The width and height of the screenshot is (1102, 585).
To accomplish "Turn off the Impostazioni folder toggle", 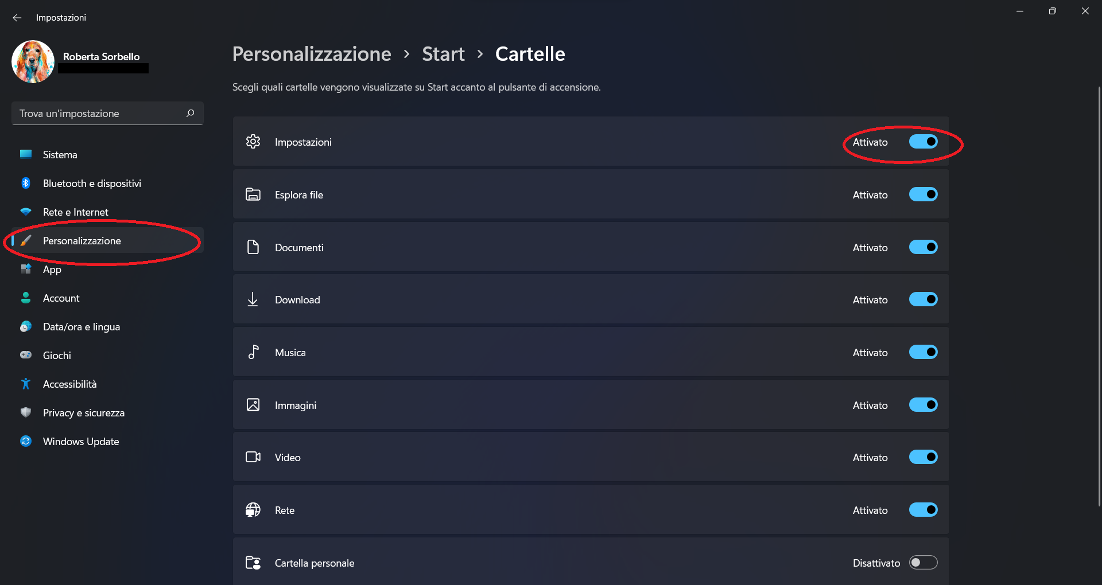I will click(x=923, y=142).
